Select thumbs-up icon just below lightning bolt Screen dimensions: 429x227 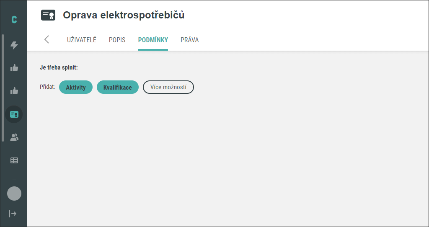(14, 68)
